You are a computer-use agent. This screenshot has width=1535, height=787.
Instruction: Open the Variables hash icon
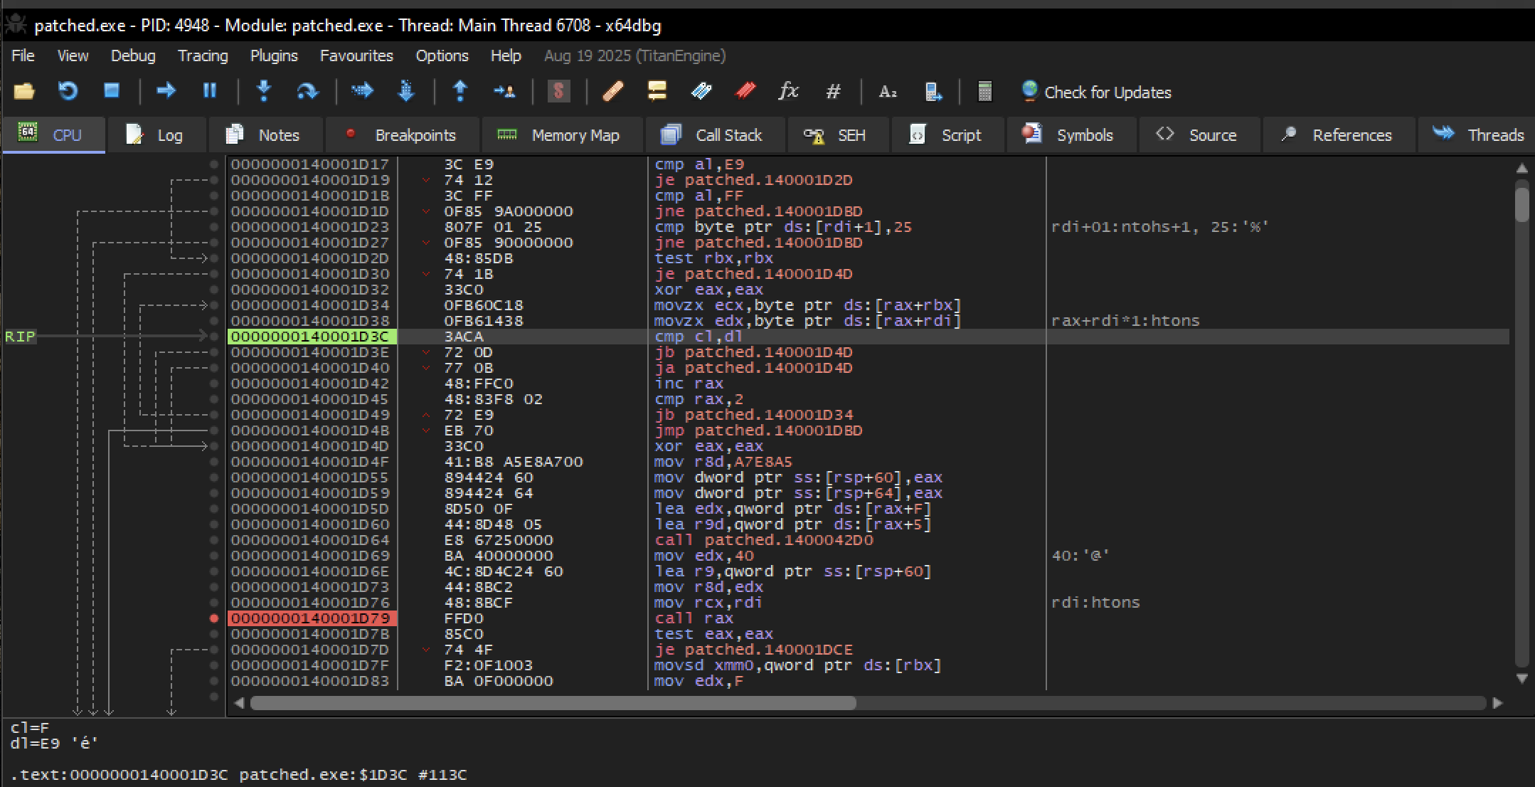pyautogui.click(x=833, y=91)
